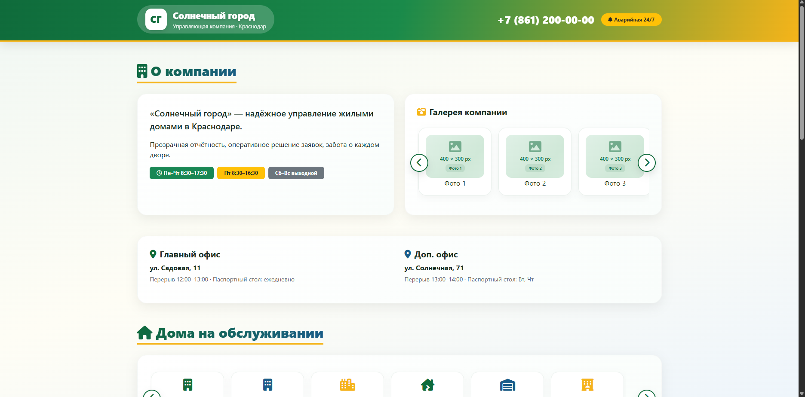Click the Пт 8:30–16:30 schedule badge
Viewport: 805px width, 397px height.
pyautogui.click(x=241, y=173)
